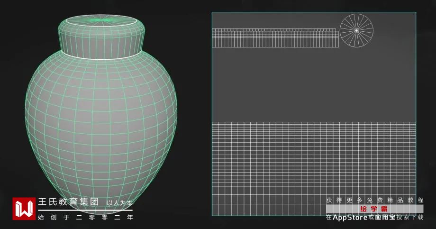The image size is (436, 229).
Task: Select the narrow rectangular UV strip for the lid side
Action: point(275,38)
